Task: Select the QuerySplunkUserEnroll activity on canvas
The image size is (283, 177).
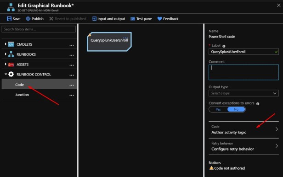Action: pyautogui.click(x=109, y=42)
